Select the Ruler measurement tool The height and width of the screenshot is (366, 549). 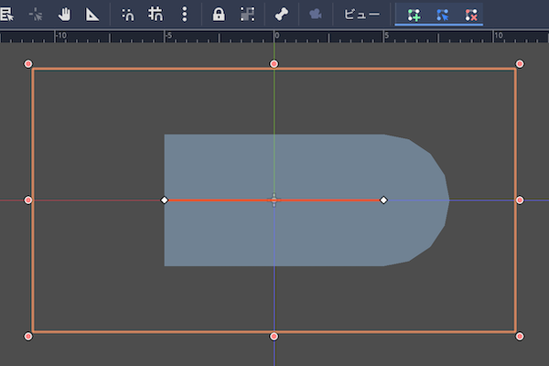click(92, 15)
